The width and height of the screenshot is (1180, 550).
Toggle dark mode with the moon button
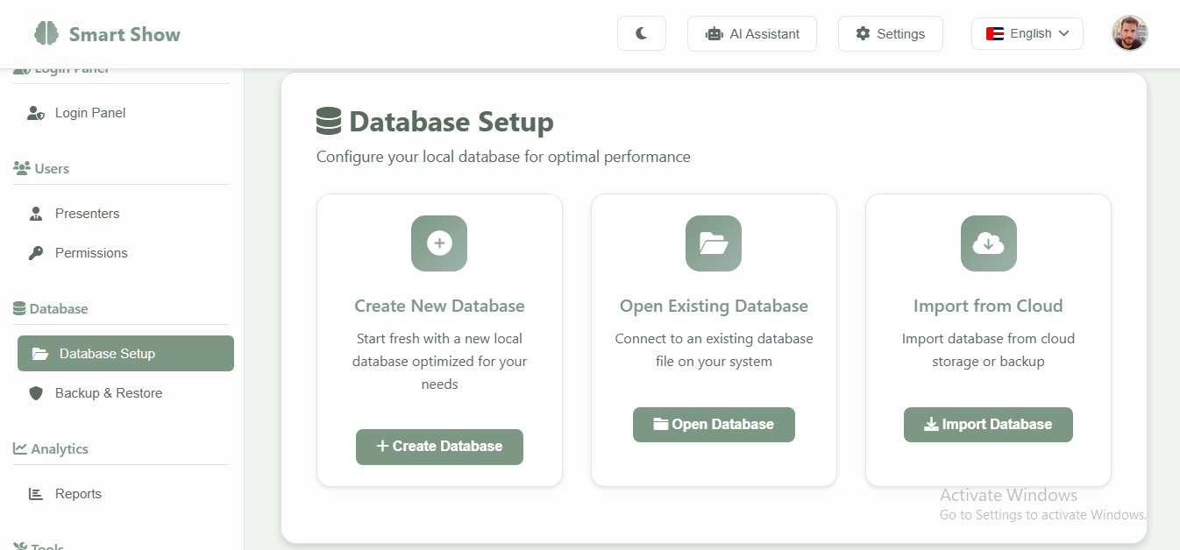(642, 34)
